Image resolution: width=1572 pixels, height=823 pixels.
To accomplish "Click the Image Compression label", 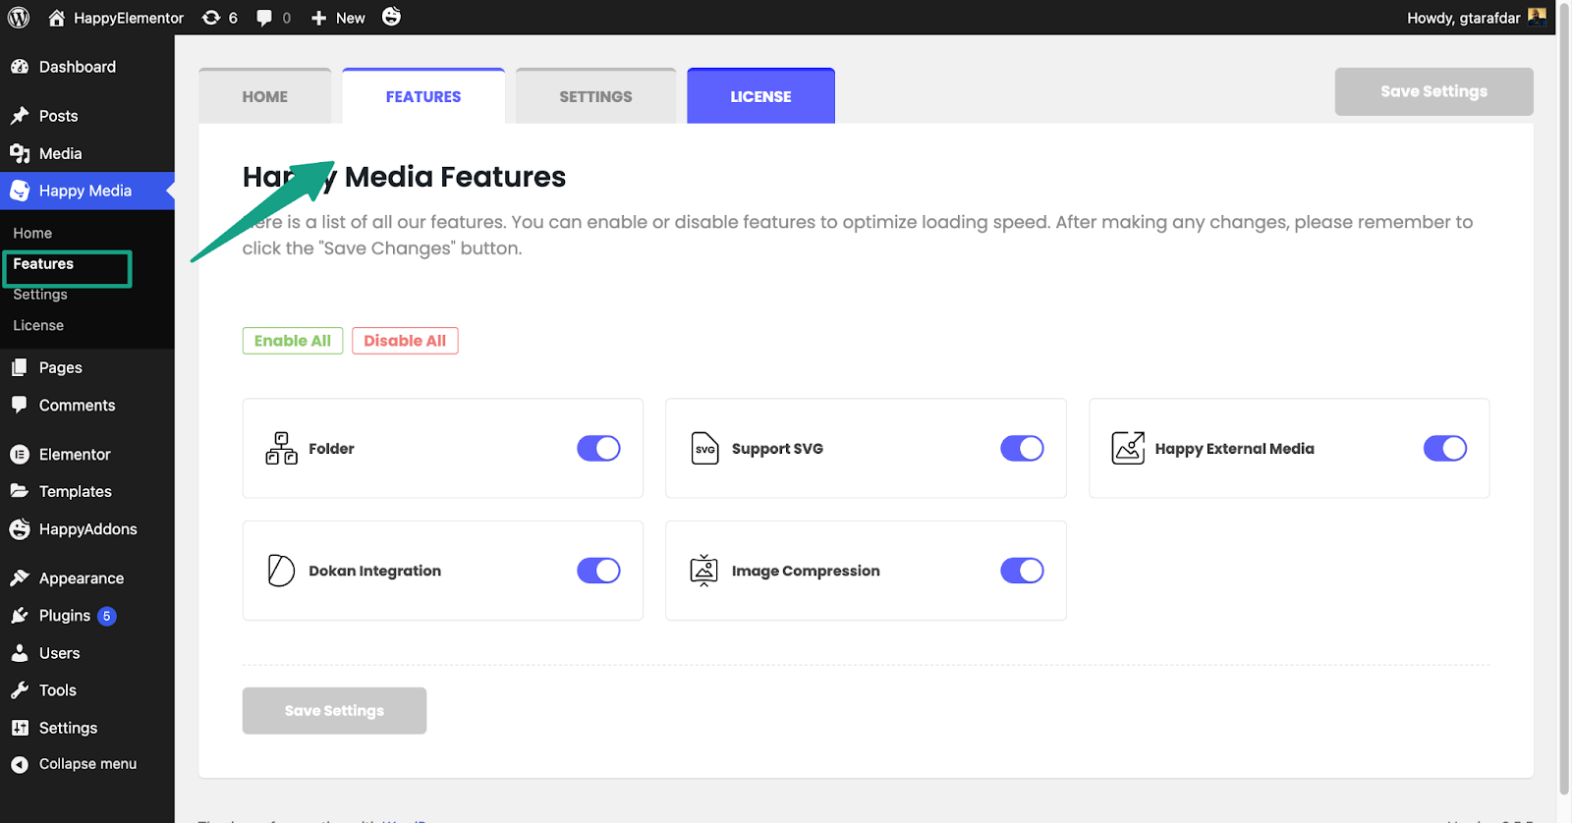I will tap(806, 571).
